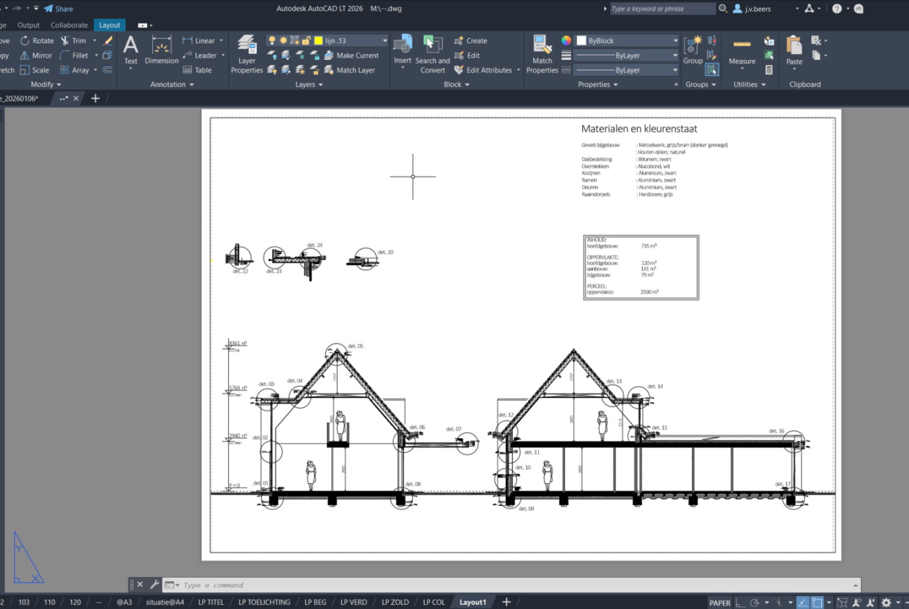This screenshot has height=609, width=909.
Task: Expand the Modify panel flyout
Action: [x=45, y=85]
